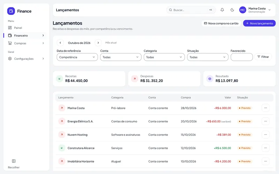The width and height of the screenshot is (279, 174).
Task: Click the MC user avatar
Action: point(242,10)
